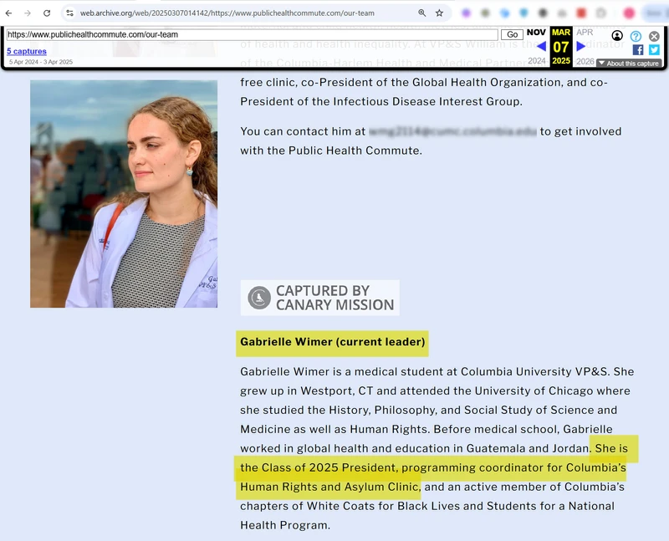Open the portrait photo of the woman in white coat

point(124,194)
